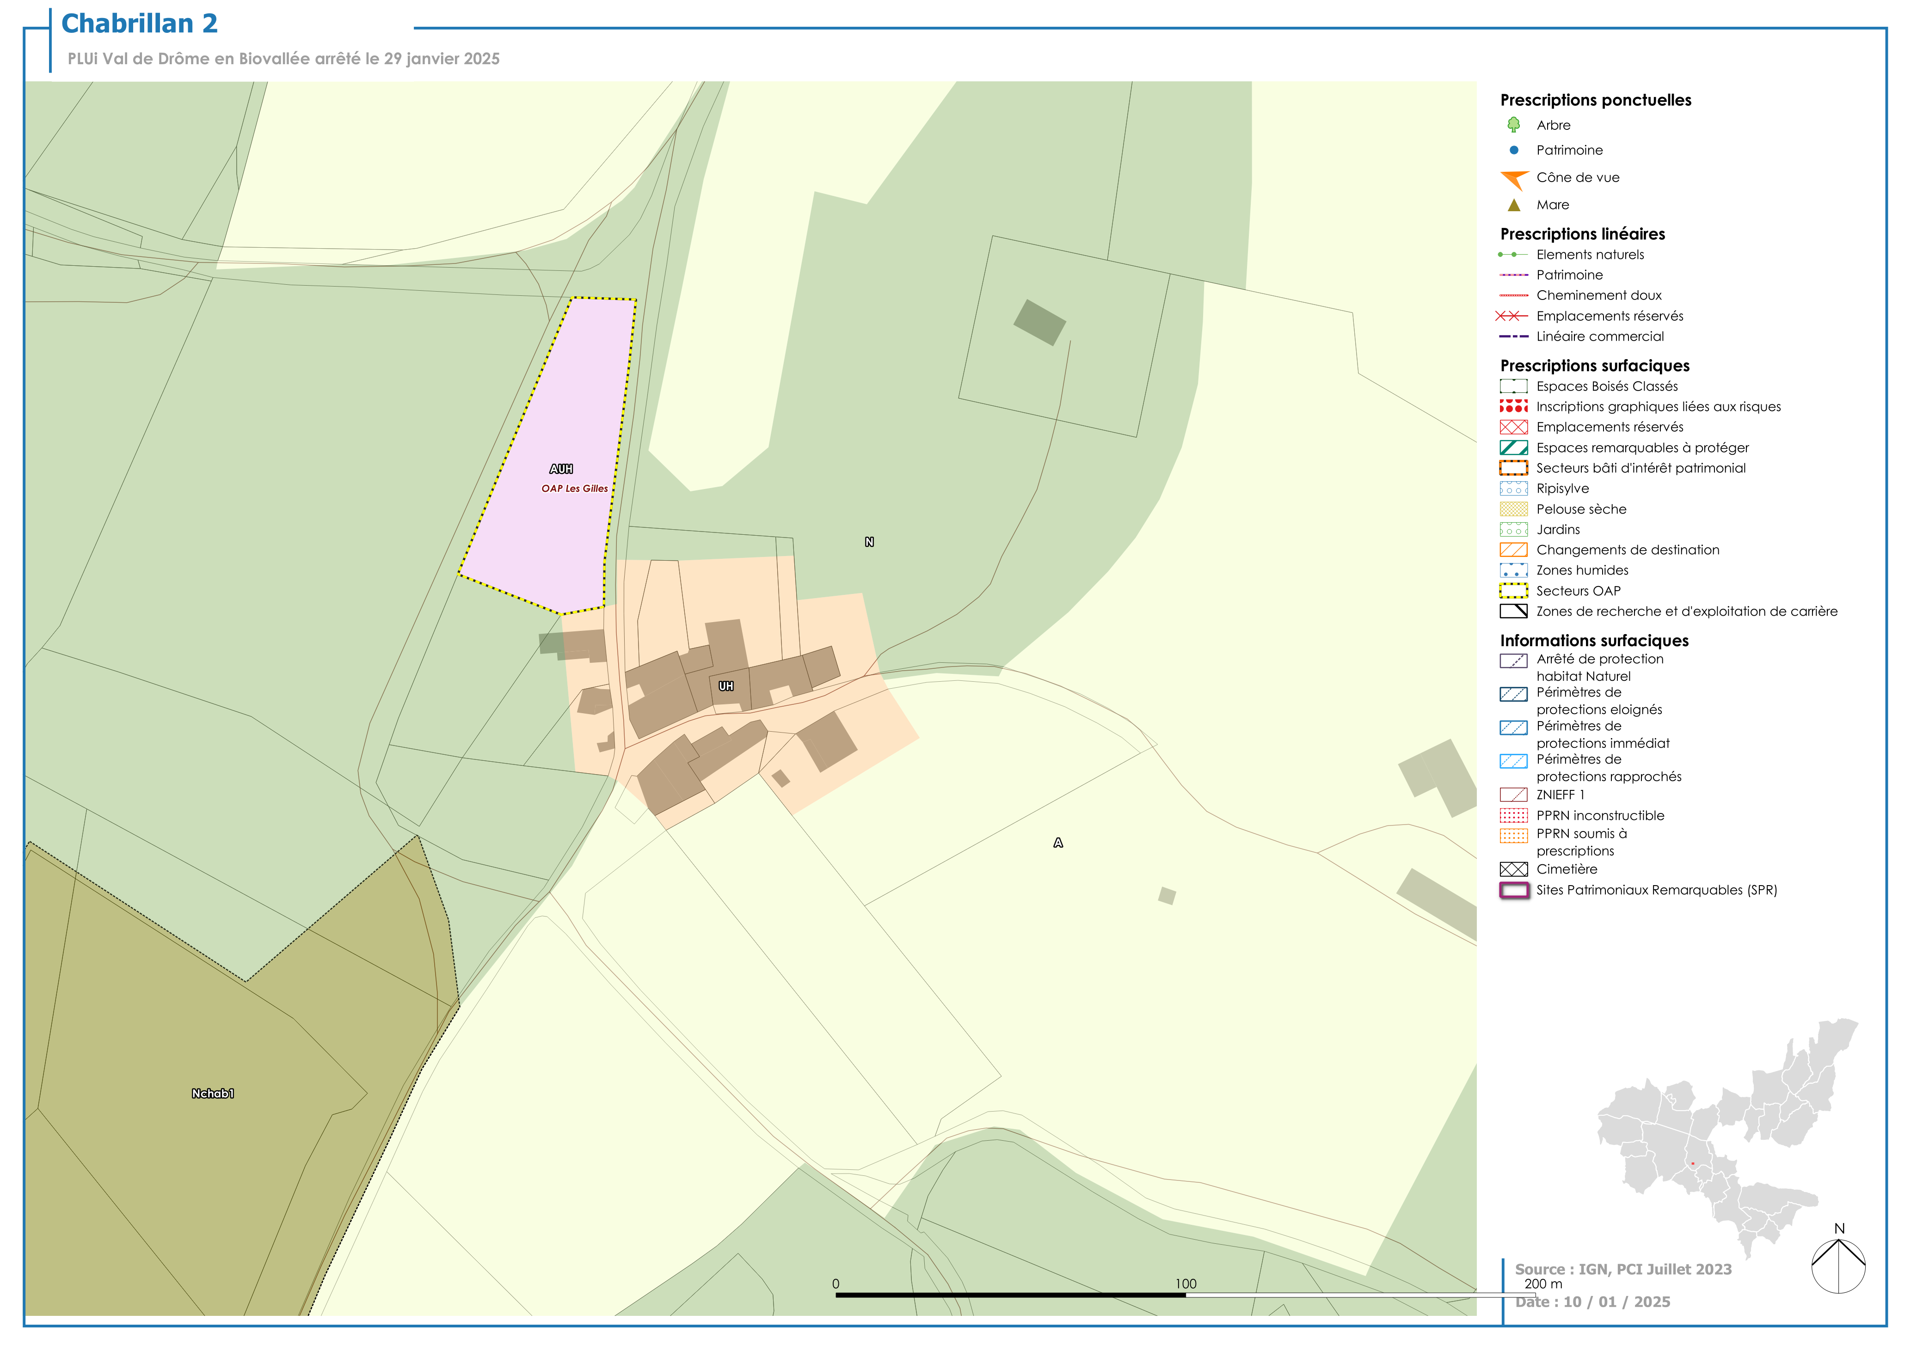
Task: Click the Périmètres de protections rapprochés symbol
Action: (1513, 761)
